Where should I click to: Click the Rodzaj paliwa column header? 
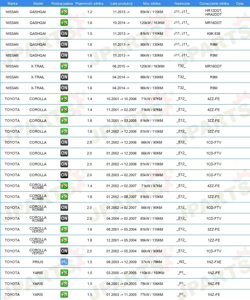click(x=62, y=4)
